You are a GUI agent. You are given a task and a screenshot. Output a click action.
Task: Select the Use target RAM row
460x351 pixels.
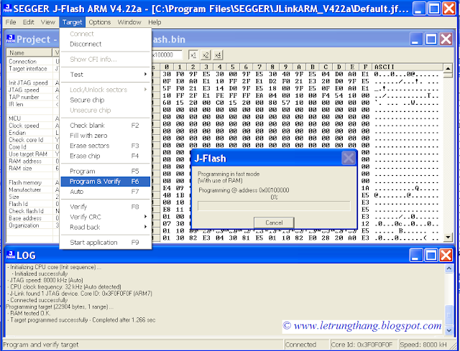(33, 154)
